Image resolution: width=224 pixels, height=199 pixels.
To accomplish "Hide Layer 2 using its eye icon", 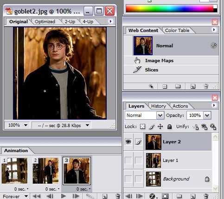I will [x=128, y=141].
